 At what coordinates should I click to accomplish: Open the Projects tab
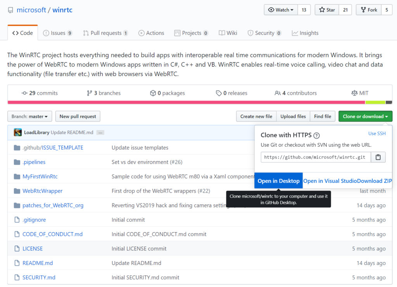click(x=191, y=33)
